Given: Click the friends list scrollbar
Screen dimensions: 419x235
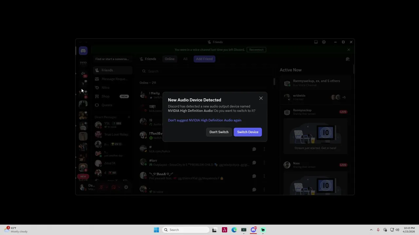Looking at the screenshot, I should (x=274, y=82).
